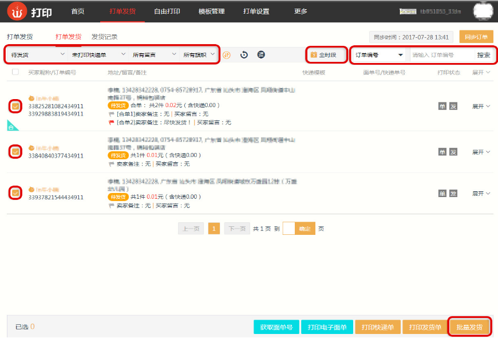Click the 确定 page jump button

(x=305, y=229)
